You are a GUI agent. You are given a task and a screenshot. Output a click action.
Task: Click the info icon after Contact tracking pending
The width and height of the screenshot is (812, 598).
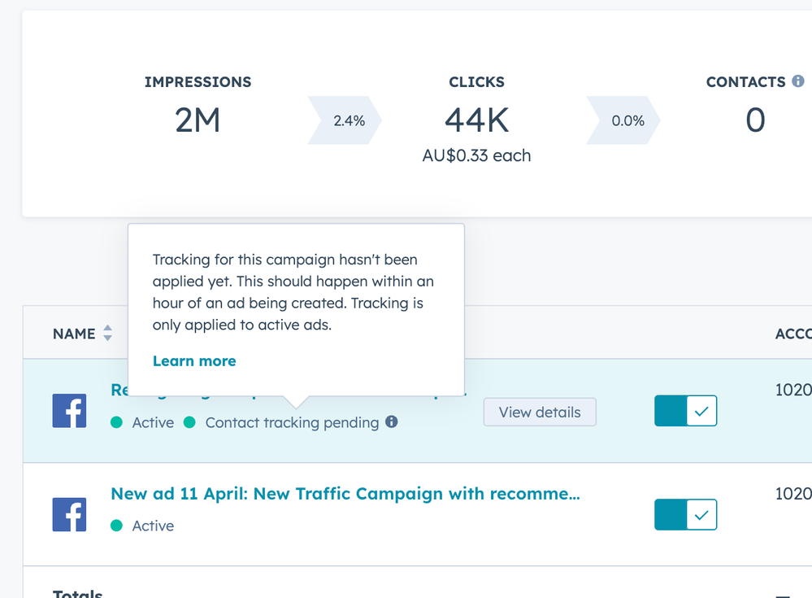tap(392, 422)
